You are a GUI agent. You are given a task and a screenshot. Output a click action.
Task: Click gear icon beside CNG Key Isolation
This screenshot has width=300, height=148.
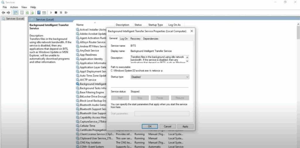[x=77, y=142]
